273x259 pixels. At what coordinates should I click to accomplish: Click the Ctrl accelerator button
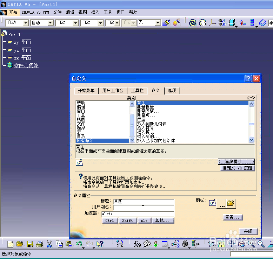[x=110, y=220]
